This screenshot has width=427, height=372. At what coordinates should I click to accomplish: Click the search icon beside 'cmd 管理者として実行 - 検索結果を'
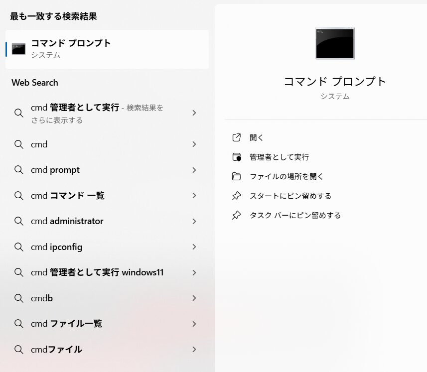point(19,113)
